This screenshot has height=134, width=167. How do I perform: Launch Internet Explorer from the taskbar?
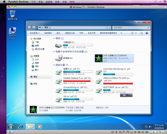(x=21, y=127)
